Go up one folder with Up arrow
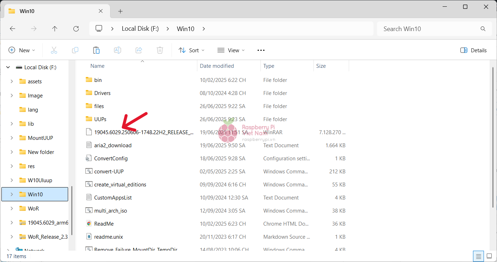This screenshot has width=497, height=262. click(55, 29)
